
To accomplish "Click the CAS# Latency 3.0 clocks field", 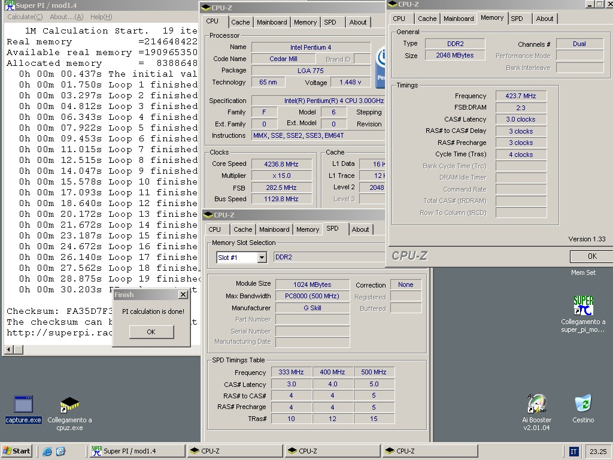I will [521, 119].
